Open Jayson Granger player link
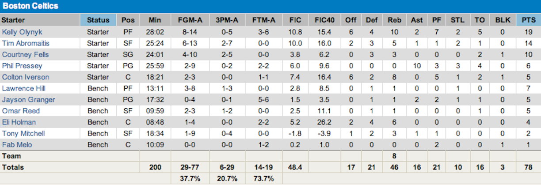Viewport: 541px width, 185px height. click(x=29, y=100)
